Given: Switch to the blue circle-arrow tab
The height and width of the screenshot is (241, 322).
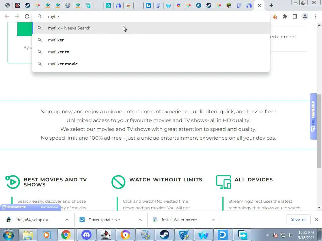Looking at the screenshot, I should (199, 5).
